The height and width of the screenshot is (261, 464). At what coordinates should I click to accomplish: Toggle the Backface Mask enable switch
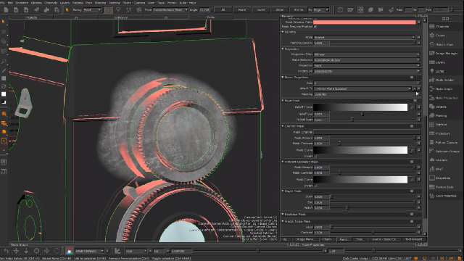point(412,214)
